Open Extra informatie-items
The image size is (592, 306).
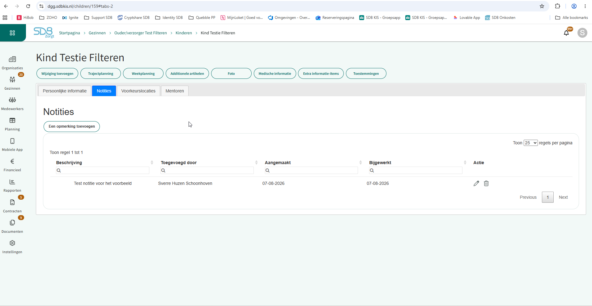click(x=321, y=74)
